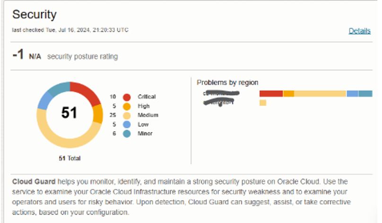Open the Details link
This screenshot has width=382, height=223.
[x=359, y=31]
